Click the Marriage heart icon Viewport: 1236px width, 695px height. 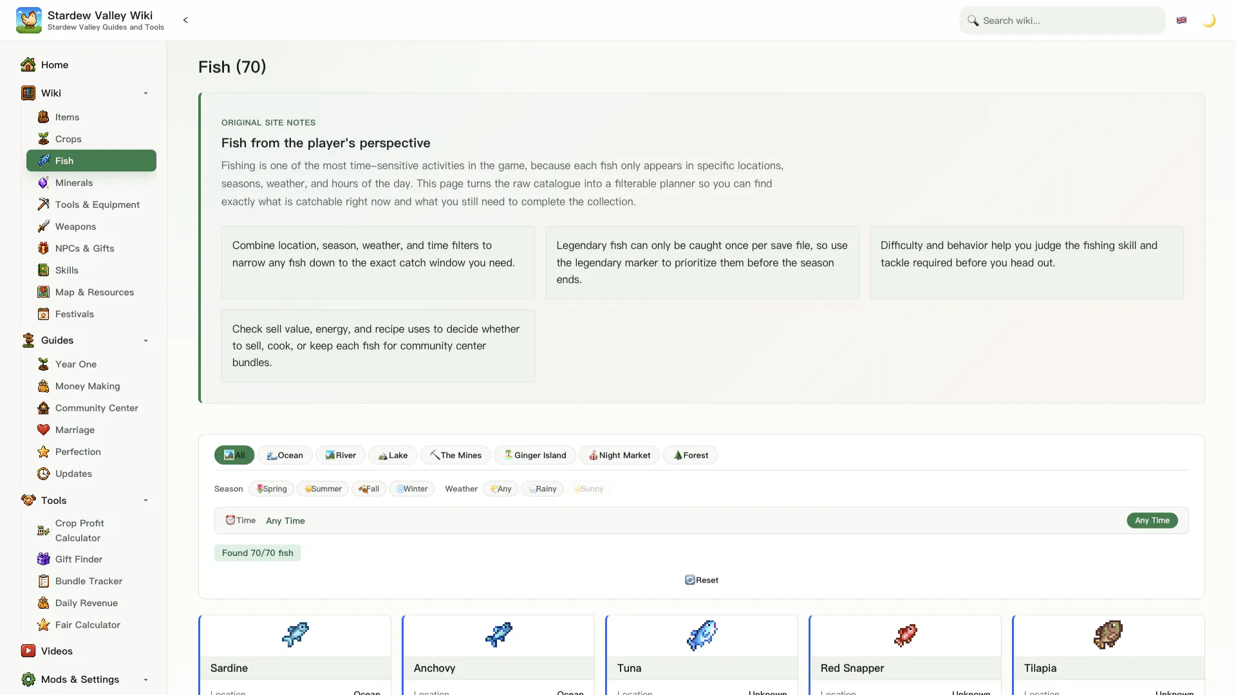43,430
